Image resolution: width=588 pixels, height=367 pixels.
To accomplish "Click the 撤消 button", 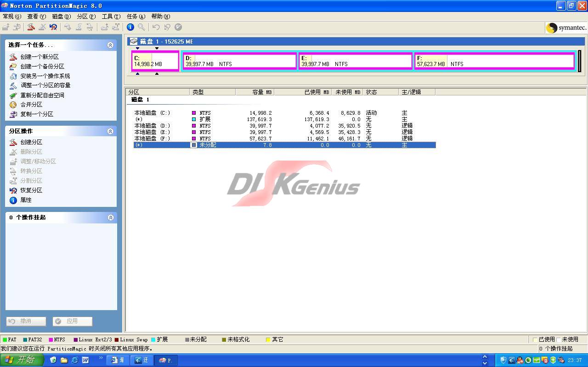I will pos(26,321).
